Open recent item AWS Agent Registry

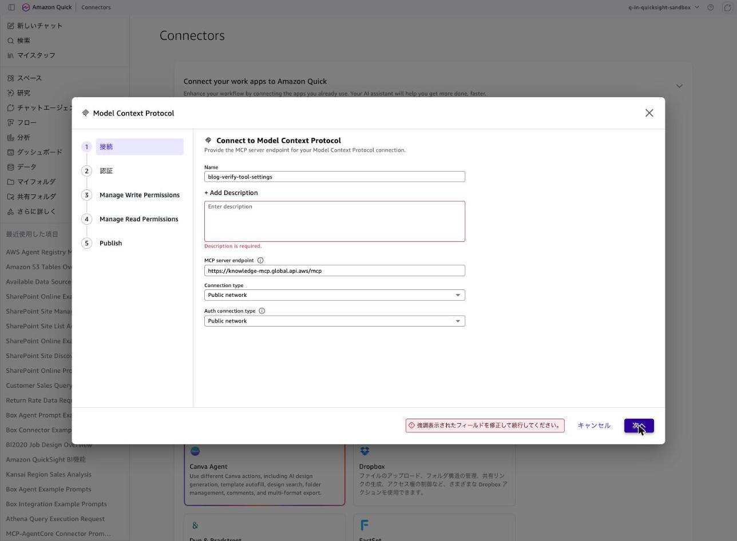click(x=39, y=252)
